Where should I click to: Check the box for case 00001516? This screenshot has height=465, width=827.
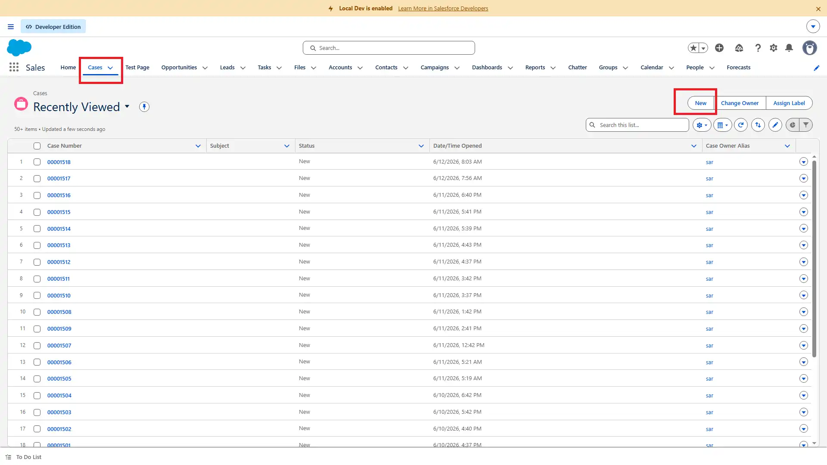[x=37, y=195]
